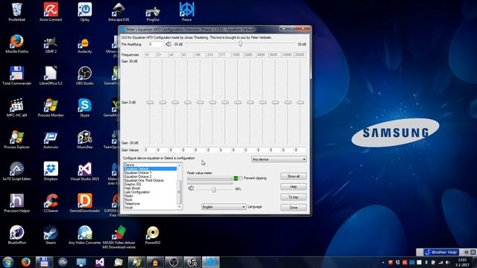Open the Mozilla Firefox desktop icon
This screenshot has width=477, height=268.
click(x=16, y=44)
